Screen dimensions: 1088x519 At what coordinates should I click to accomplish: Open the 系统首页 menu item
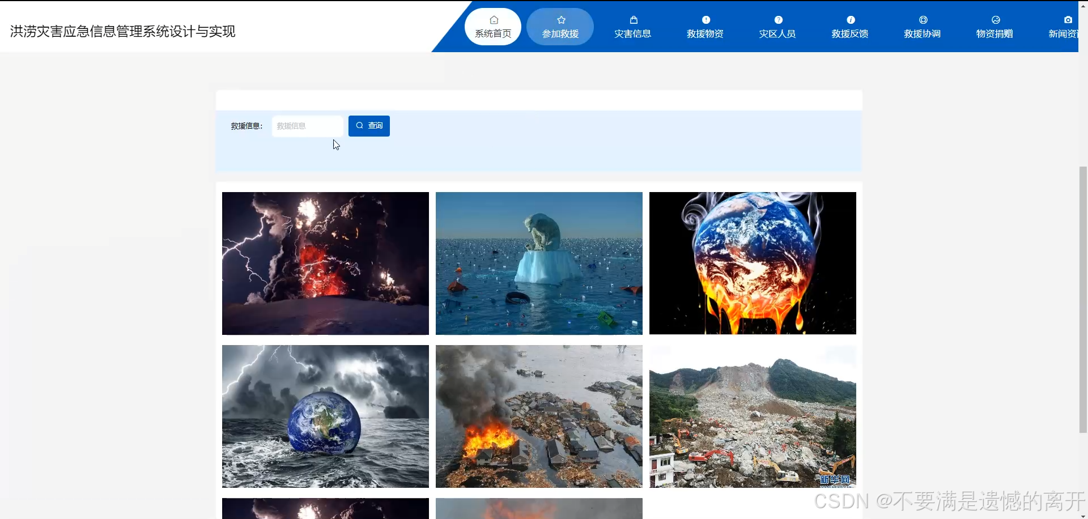click(493, 27)
